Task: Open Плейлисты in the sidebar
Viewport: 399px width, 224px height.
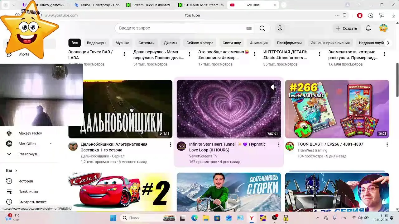Action: 28,192
